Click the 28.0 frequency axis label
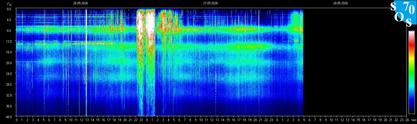 [8, 84]
